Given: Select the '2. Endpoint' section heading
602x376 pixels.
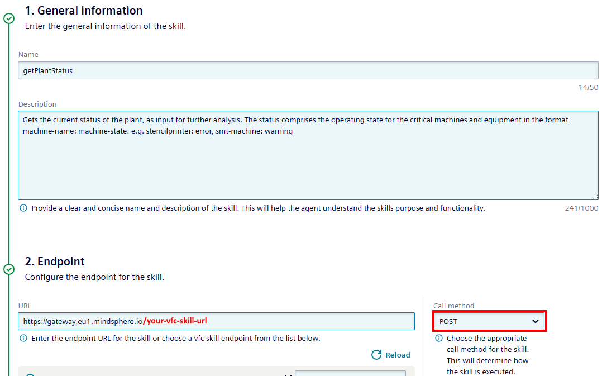Looking at the screenshot, I should tap(55, 261).
